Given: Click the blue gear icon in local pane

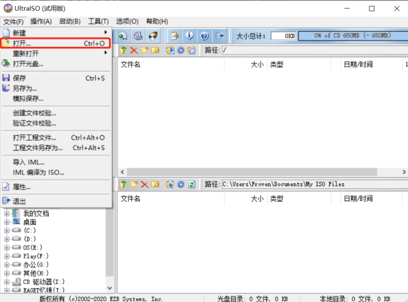Looking at the screenshot, I should point(181,184).
